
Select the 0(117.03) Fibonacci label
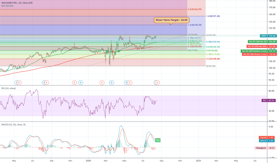193,50
